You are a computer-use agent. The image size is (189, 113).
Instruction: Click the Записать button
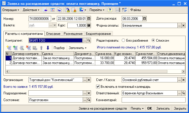click(163, 108)
